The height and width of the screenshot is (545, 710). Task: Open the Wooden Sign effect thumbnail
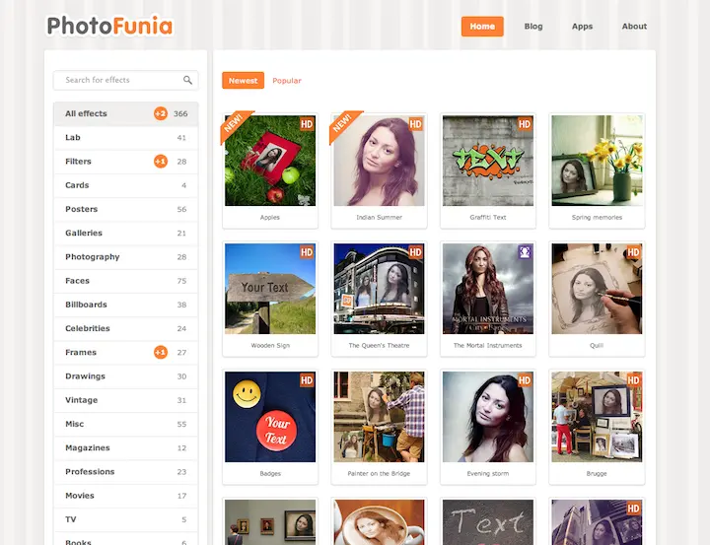click(270, 289)
